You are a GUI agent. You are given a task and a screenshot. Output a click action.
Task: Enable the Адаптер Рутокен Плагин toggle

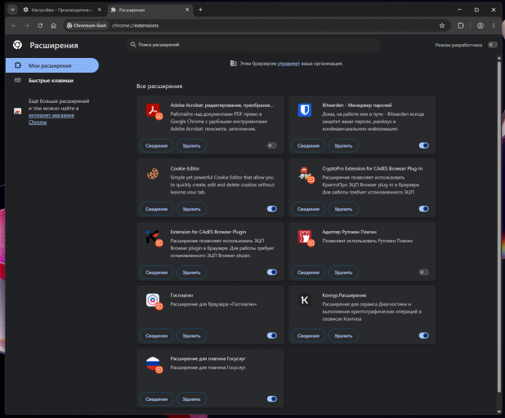[423, 272]
